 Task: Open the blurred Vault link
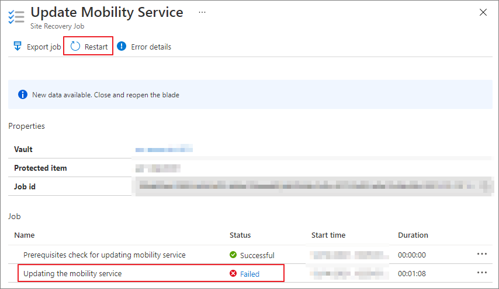point(164,149)
